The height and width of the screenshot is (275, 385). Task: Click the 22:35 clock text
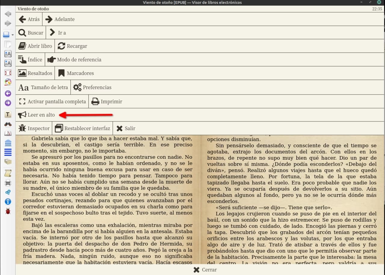(377, 9)
